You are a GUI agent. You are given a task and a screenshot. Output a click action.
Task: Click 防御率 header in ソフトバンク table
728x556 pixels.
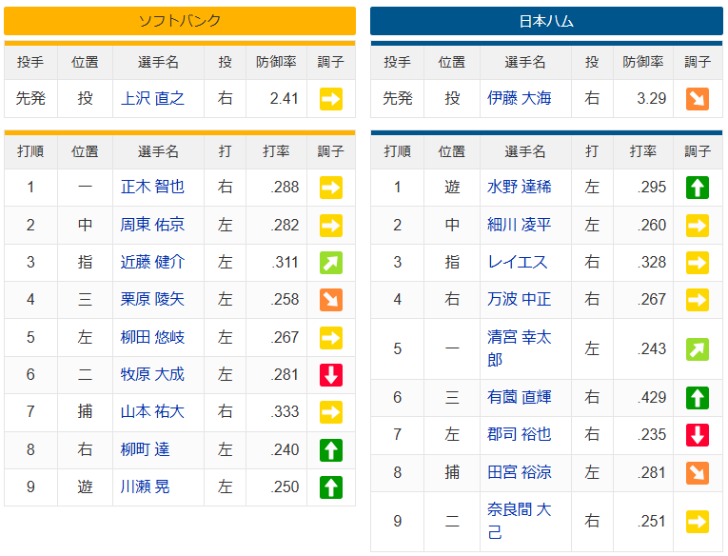[x=276, y=62]
